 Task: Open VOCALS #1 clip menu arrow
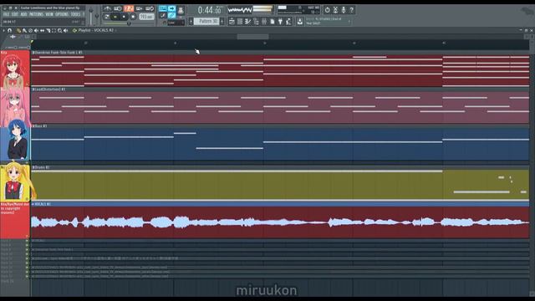coord(33,204)
